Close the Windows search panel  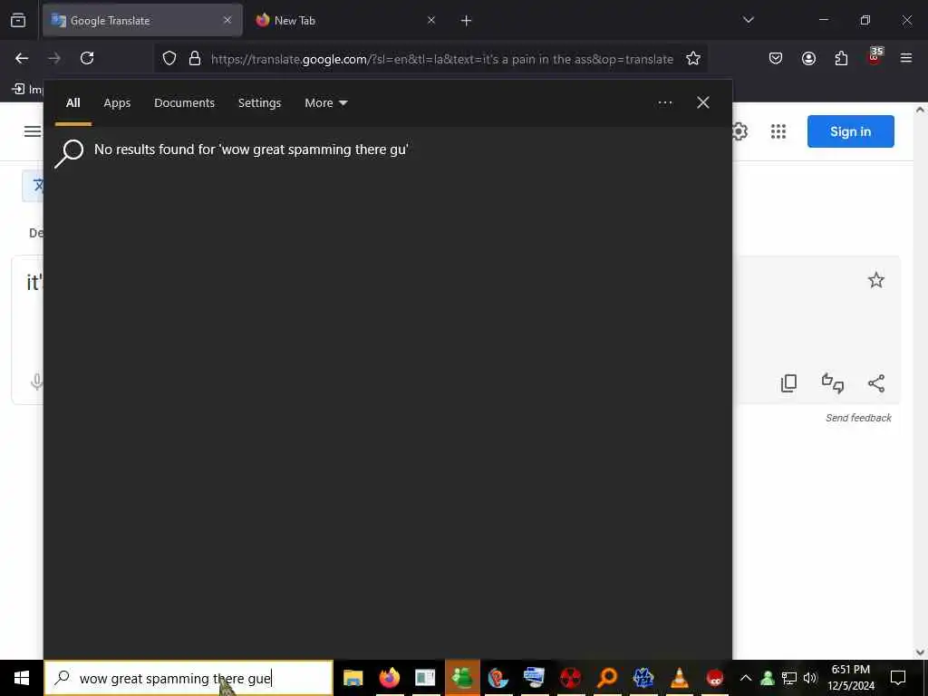click(703, 103)
